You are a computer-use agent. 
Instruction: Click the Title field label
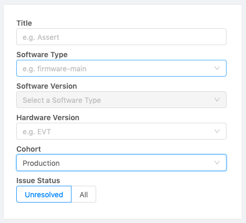pos(24,23)
